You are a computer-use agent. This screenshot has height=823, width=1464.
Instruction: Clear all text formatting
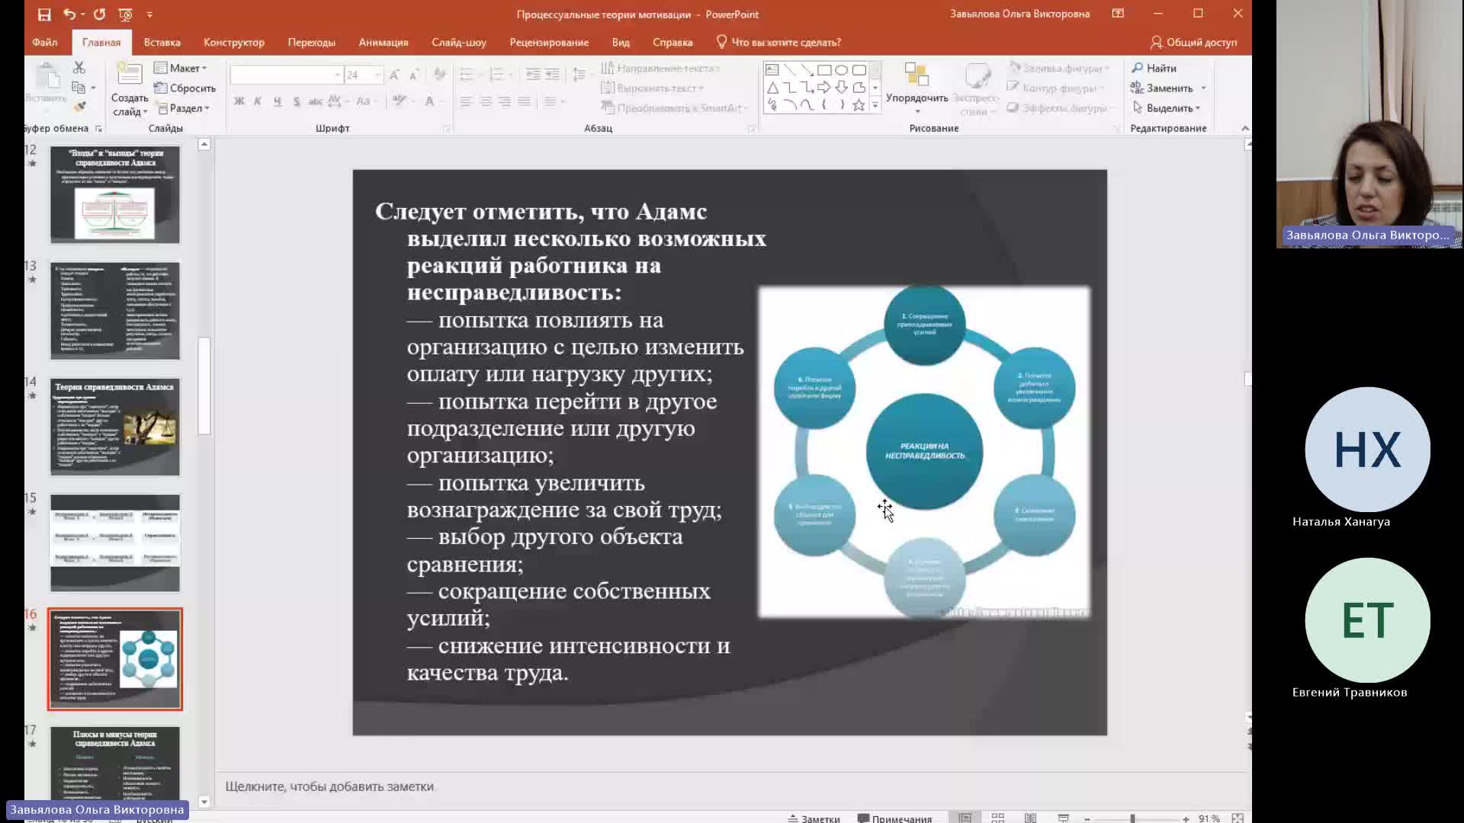tap(439, 75)
